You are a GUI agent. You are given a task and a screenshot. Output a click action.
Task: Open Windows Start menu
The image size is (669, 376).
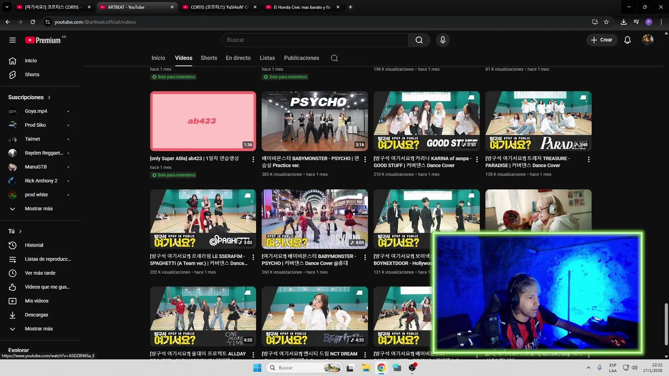click(x=257, y=368)
